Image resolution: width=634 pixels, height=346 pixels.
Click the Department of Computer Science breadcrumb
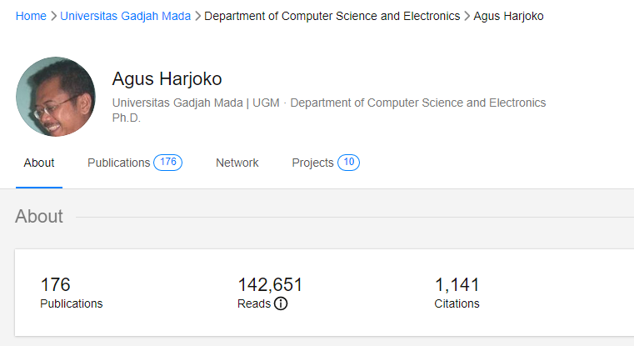click(x=332, y=16)
